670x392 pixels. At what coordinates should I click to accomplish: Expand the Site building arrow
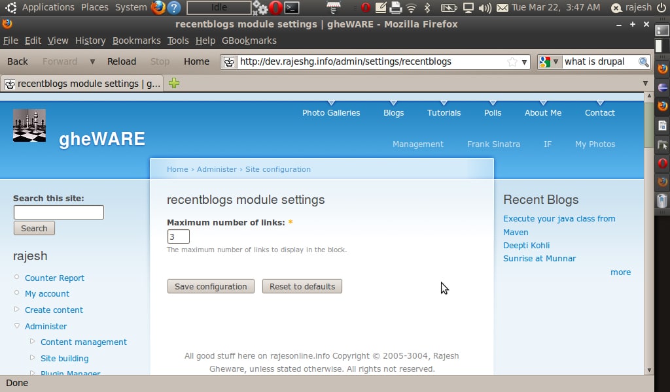(x=33, y=357)
